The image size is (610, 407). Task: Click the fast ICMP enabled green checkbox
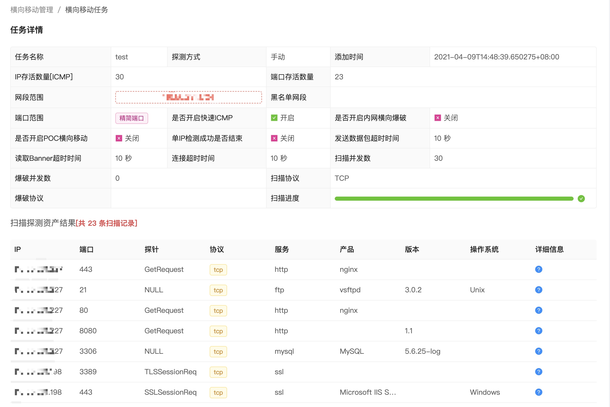coord(274,118)
